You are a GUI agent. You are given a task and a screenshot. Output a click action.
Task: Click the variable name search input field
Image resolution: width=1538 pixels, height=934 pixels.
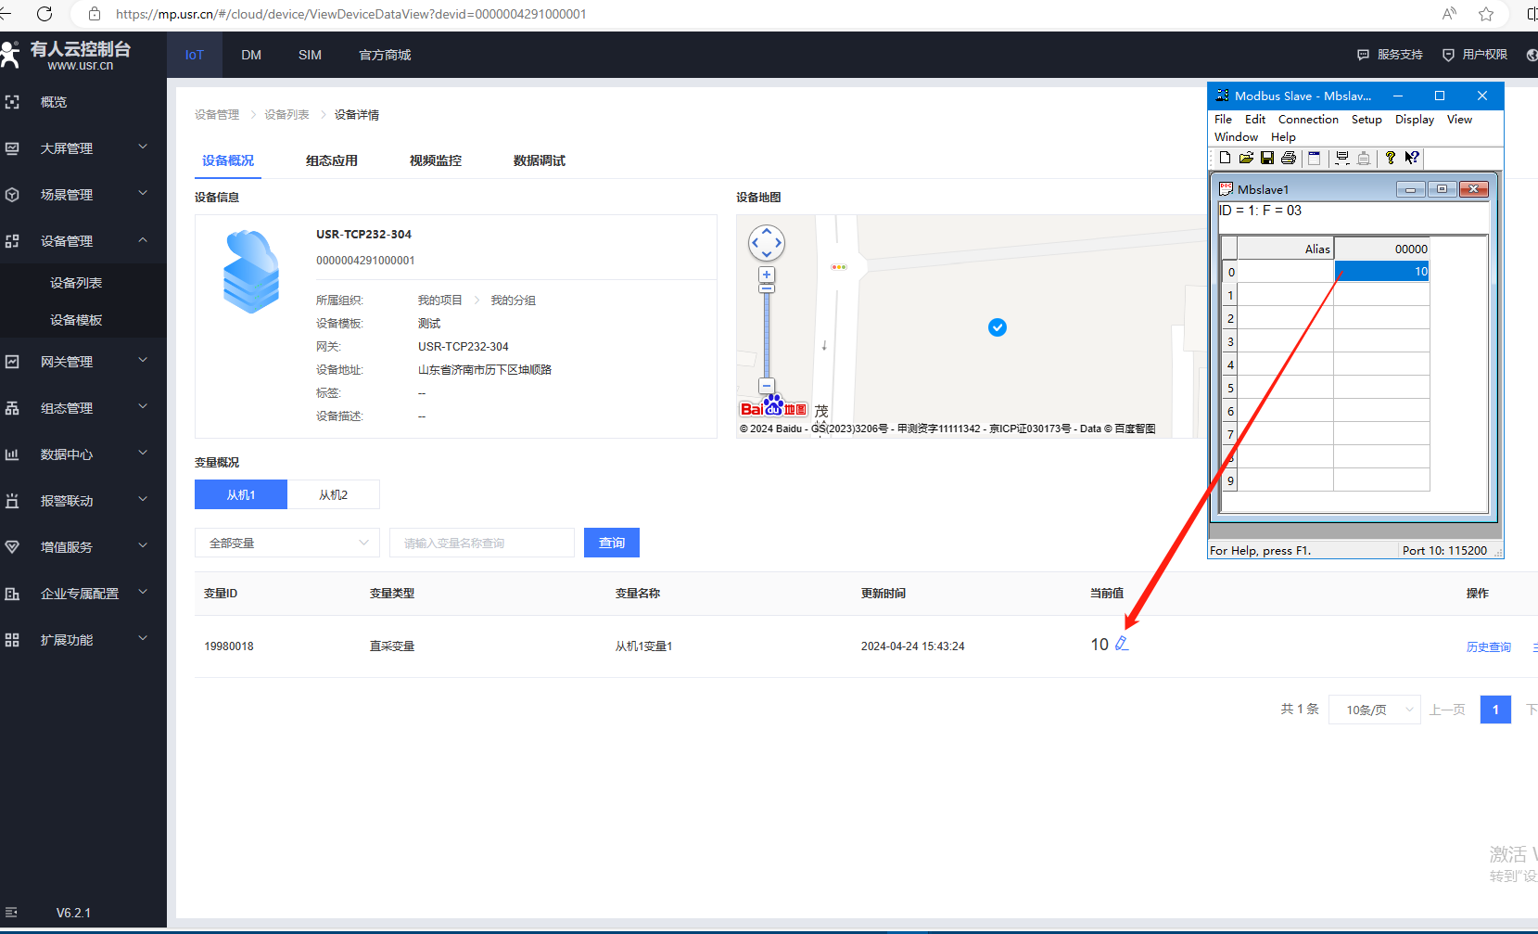tap(482, 543)
